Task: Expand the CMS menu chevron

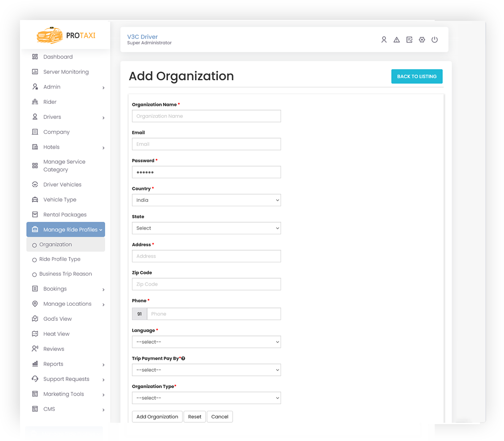Action: point(103,410)
